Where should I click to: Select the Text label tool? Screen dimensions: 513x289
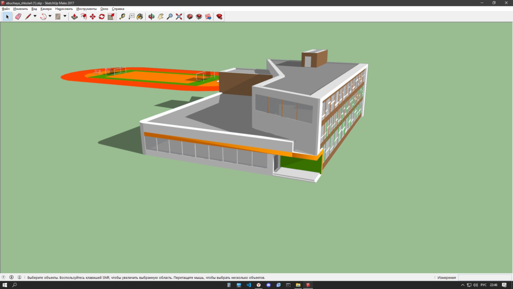click(x=131, y=17)
